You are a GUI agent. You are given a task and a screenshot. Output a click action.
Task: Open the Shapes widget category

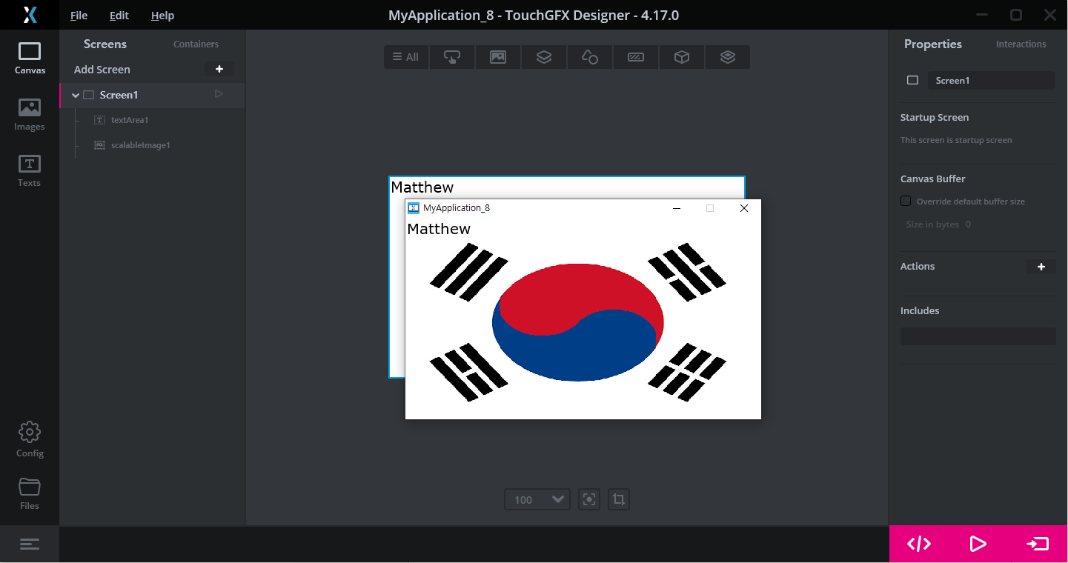[x=590, y=57]
